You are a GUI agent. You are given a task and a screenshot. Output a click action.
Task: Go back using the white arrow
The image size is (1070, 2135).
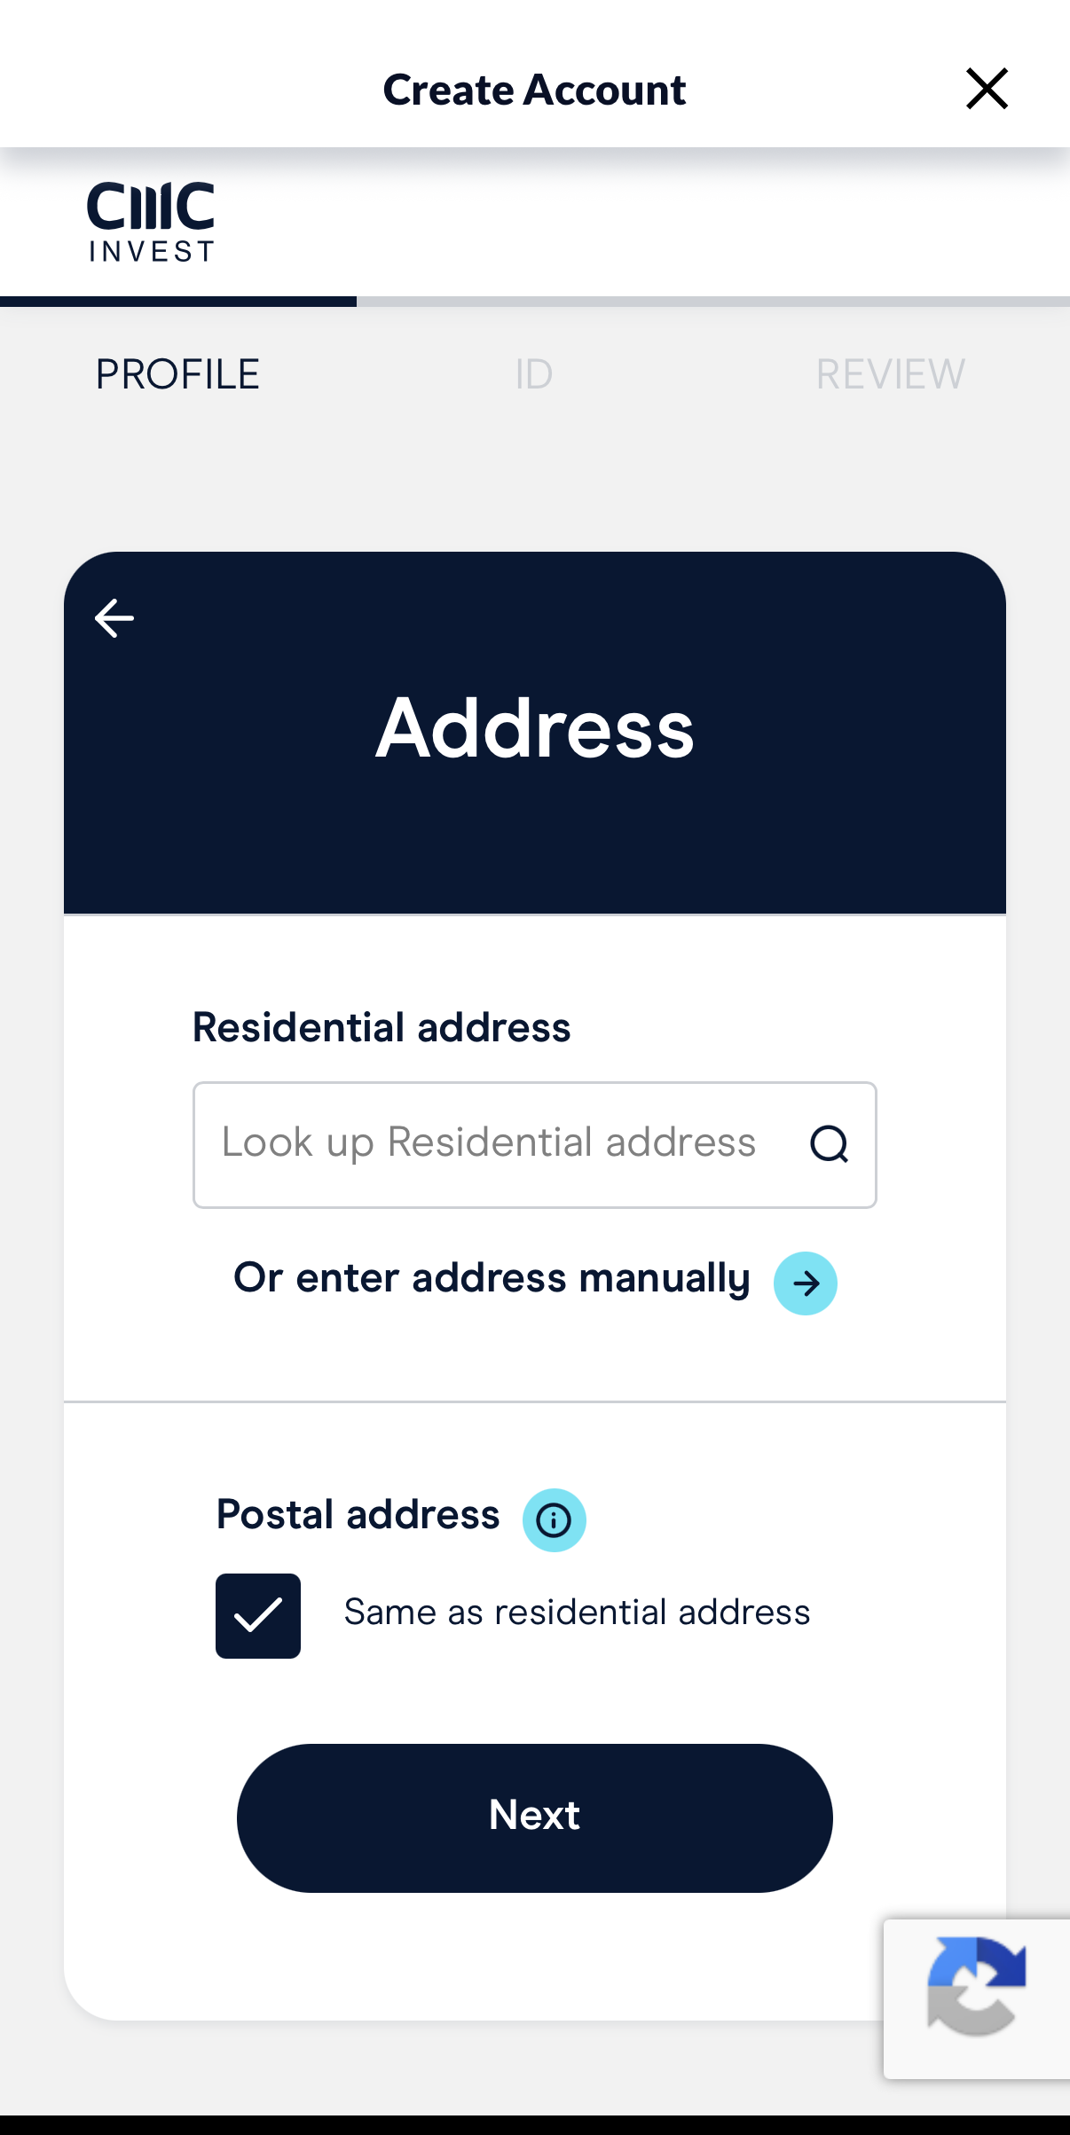pos(114,618)
